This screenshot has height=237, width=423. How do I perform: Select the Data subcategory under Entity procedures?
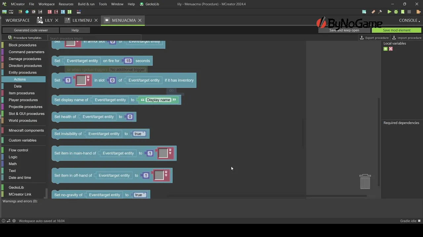18,86
